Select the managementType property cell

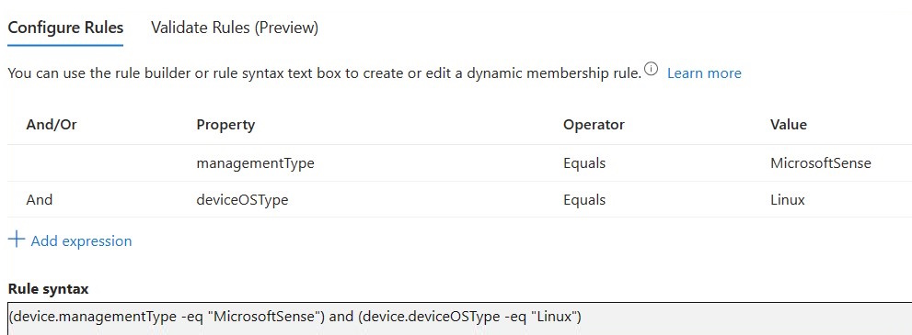[255, 163]
